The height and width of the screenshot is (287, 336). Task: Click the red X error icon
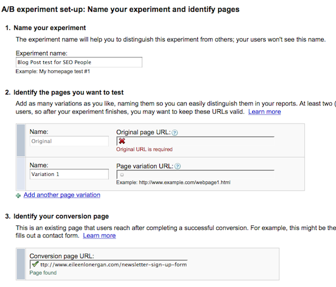coord(122,141)
